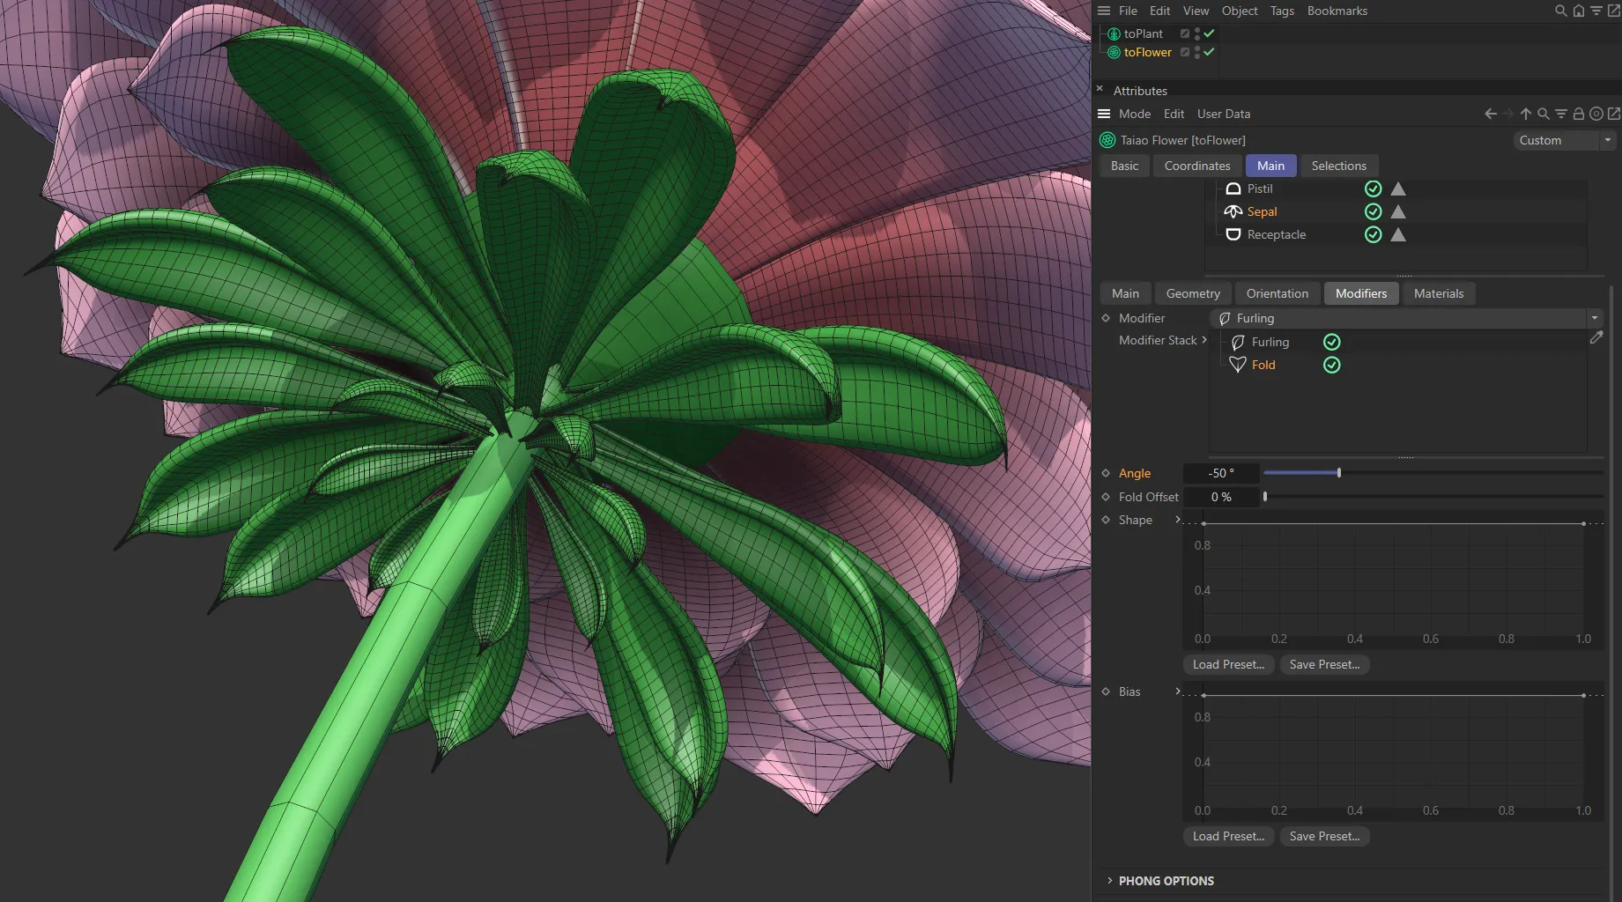Open the search icon in the top toolbar
Image resolution: width=1622 pixels, height=902 pixels.
coord(1560,11)
